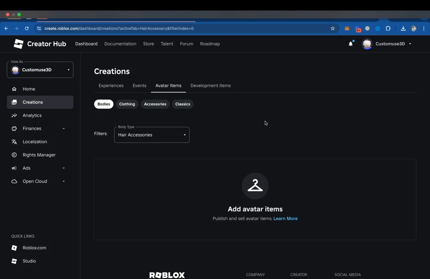Open Dashboard in the top navigation
Image resolution: width=430 pixels, height=279 pixels.
click(x=86, y=44)
